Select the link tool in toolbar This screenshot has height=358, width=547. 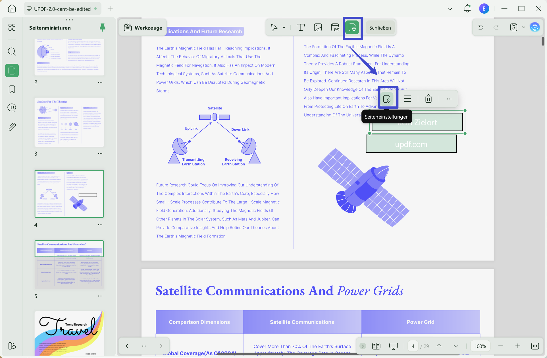tap(335, 28)
